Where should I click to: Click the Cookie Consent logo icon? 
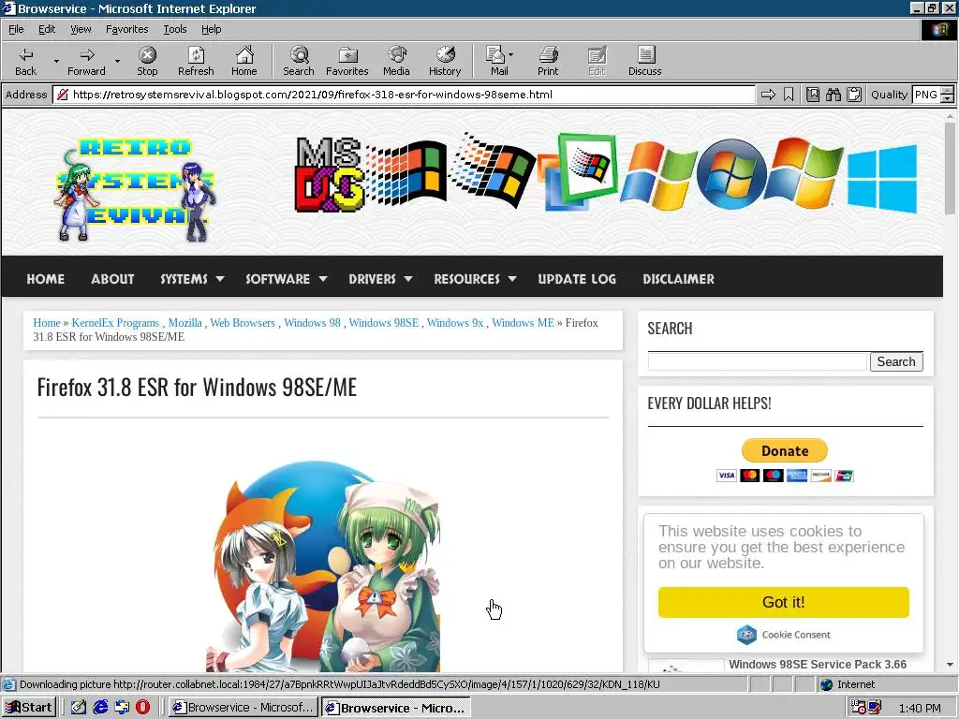click(746, 635)
